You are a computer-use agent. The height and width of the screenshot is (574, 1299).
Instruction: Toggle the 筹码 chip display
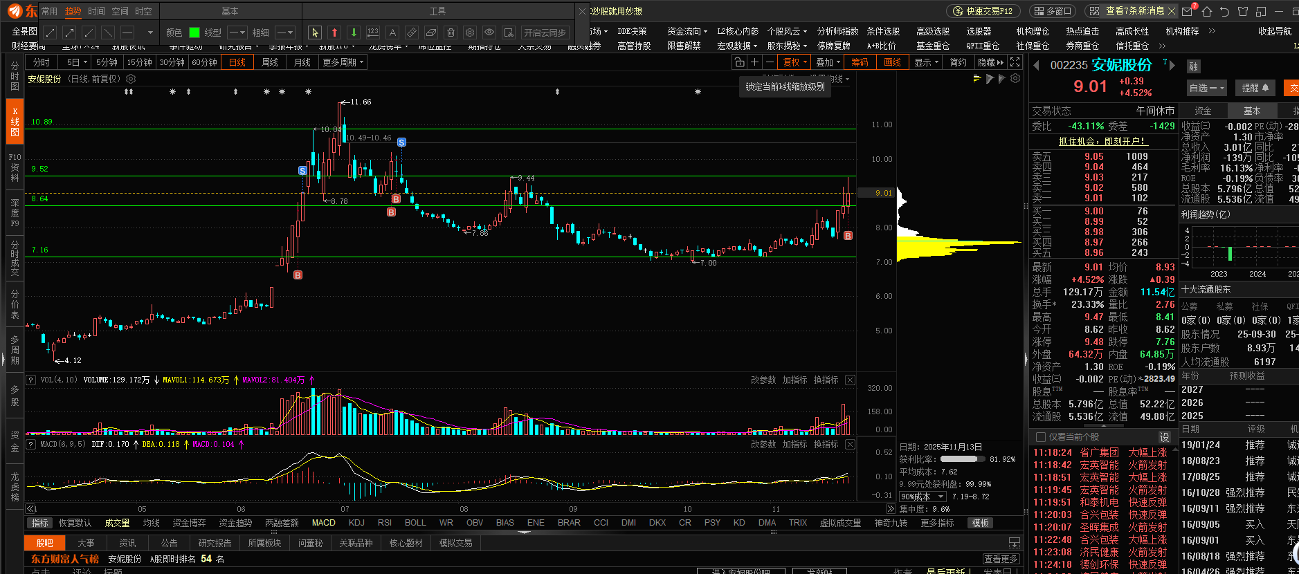(860, 62)
